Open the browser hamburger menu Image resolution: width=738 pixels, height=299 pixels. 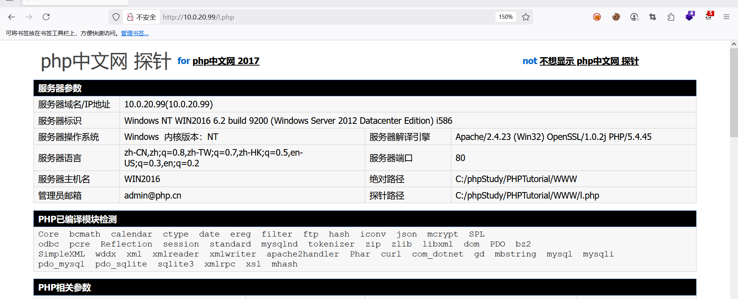(x=726, y=17)
